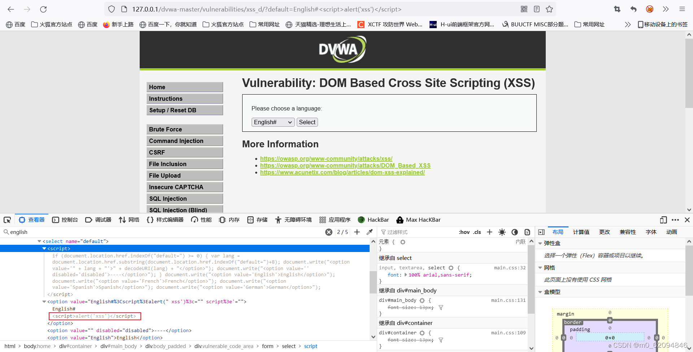
Task: Click the Select button in the language form
Action: [x=307, y=122]
